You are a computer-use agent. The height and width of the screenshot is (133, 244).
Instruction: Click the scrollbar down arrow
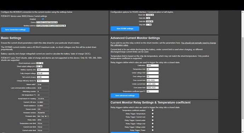click(x=243, y=132)
